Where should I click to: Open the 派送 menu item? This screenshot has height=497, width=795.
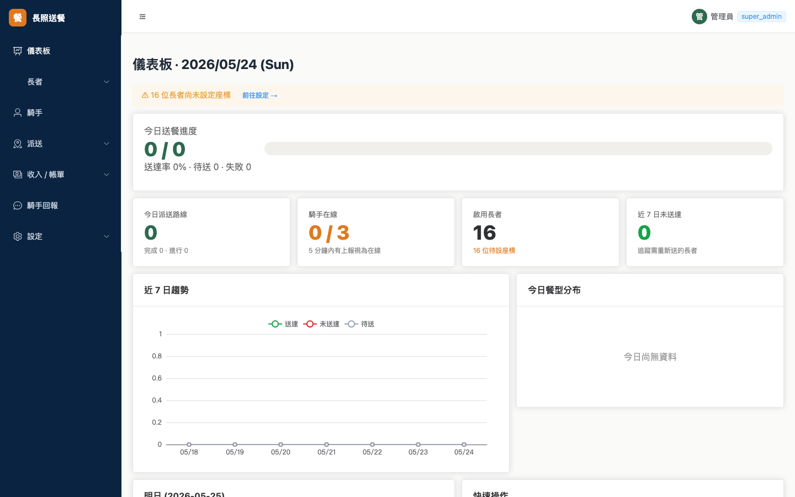pos(61,144)
